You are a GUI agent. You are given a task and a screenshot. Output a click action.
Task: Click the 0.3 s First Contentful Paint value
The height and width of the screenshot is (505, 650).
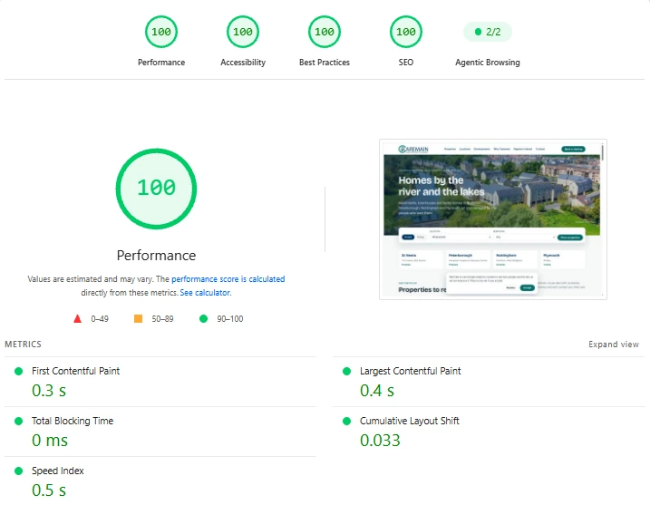tap(49, 391)
